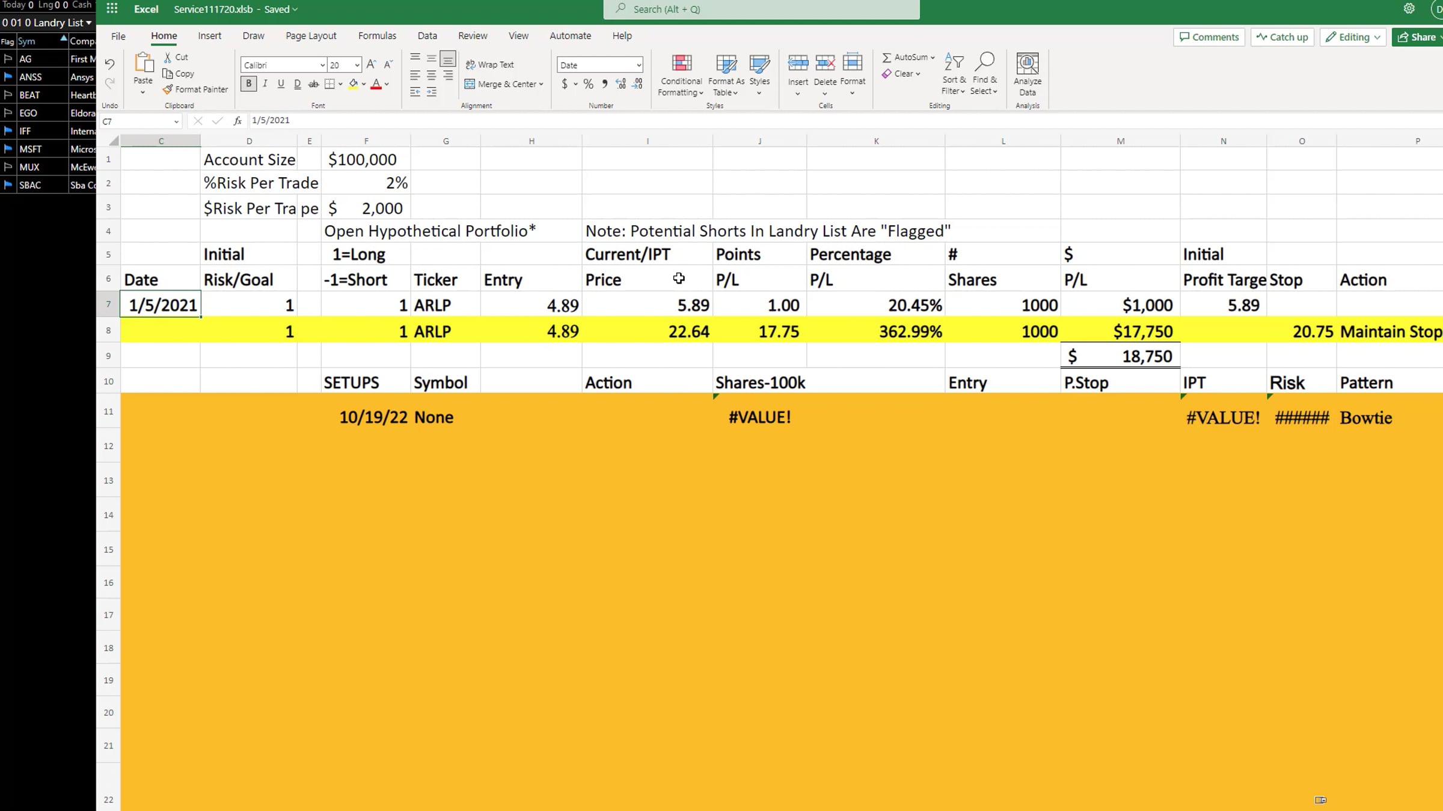The width and height of the screenshot is (1443, 811).
Task: Toggle bottom align button
Action: 448,59
